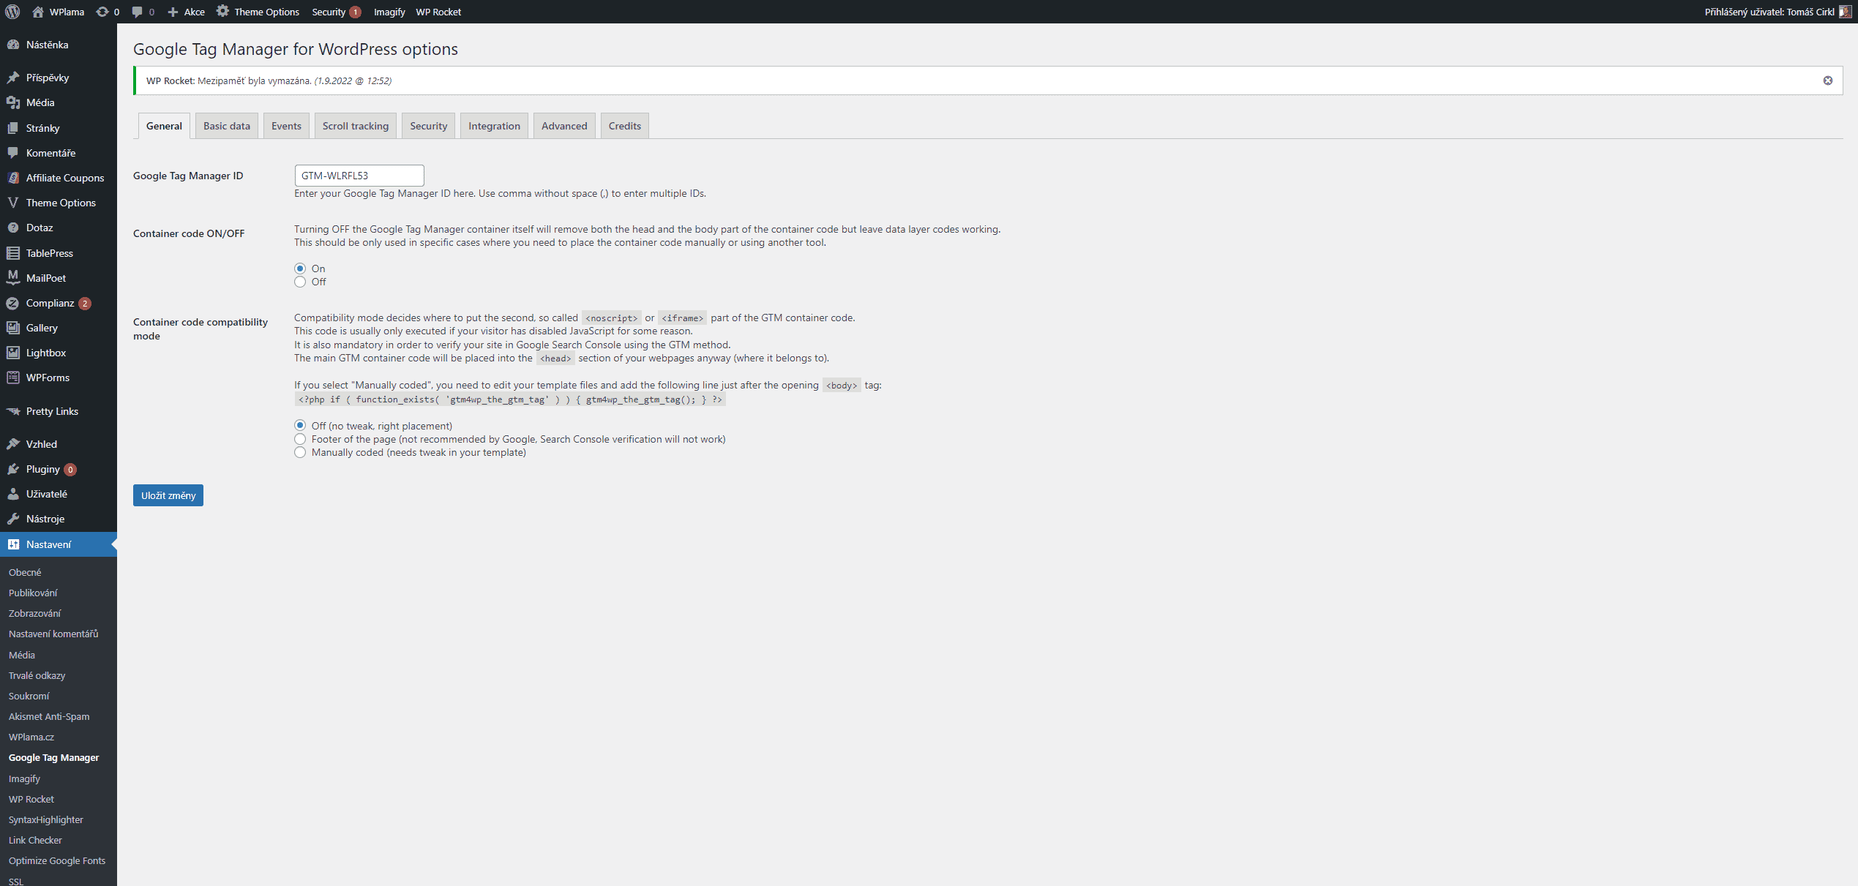Click the Média sidebar icon

coord(13,102)
